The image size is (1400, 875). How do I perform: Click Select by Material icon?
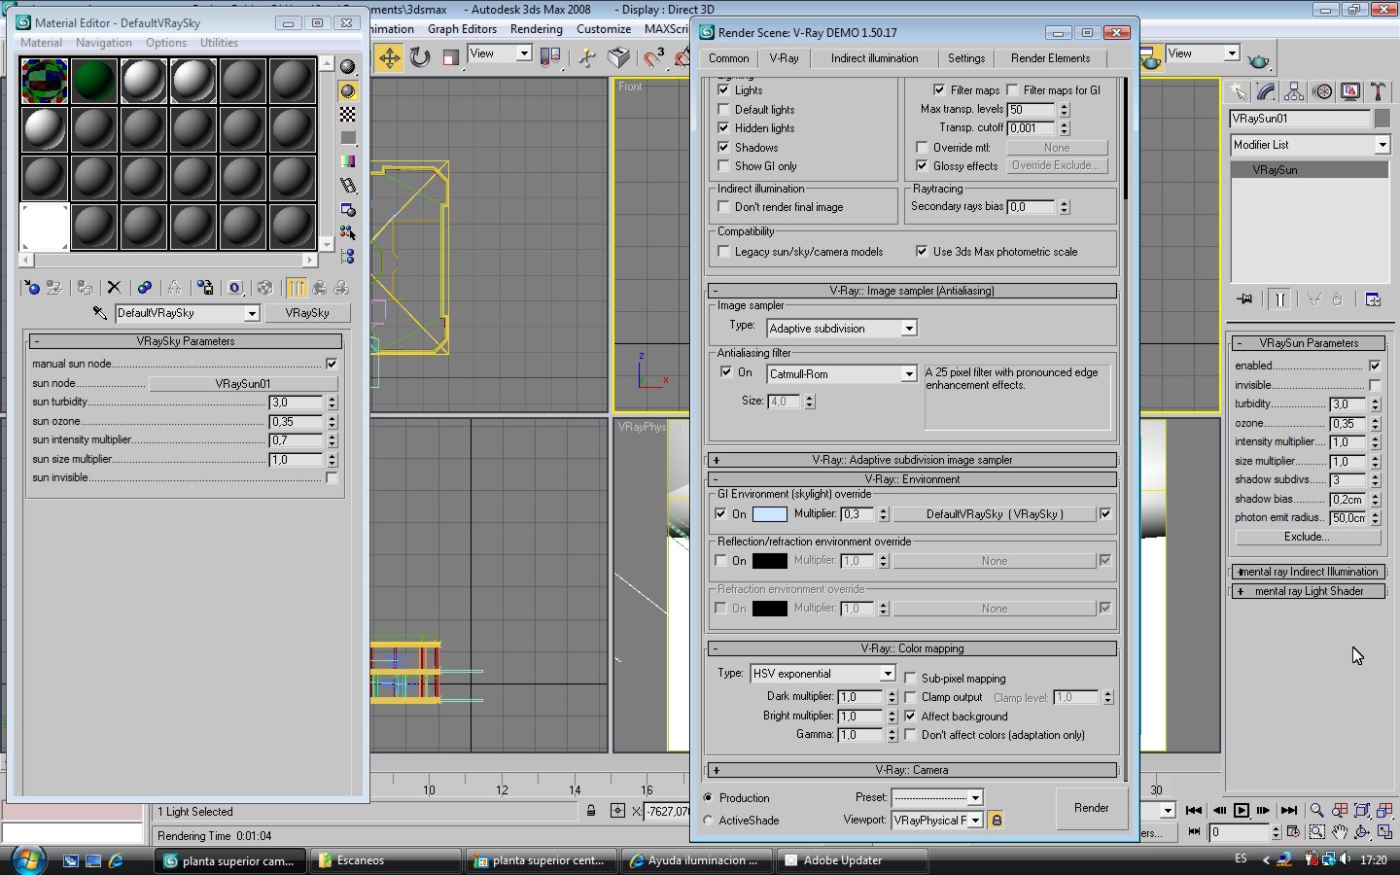(347, 232)
